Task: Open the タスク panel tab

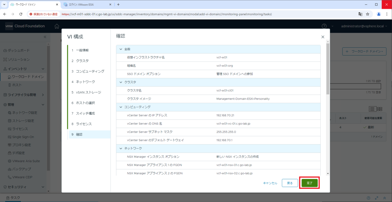Action: point(13,198)
